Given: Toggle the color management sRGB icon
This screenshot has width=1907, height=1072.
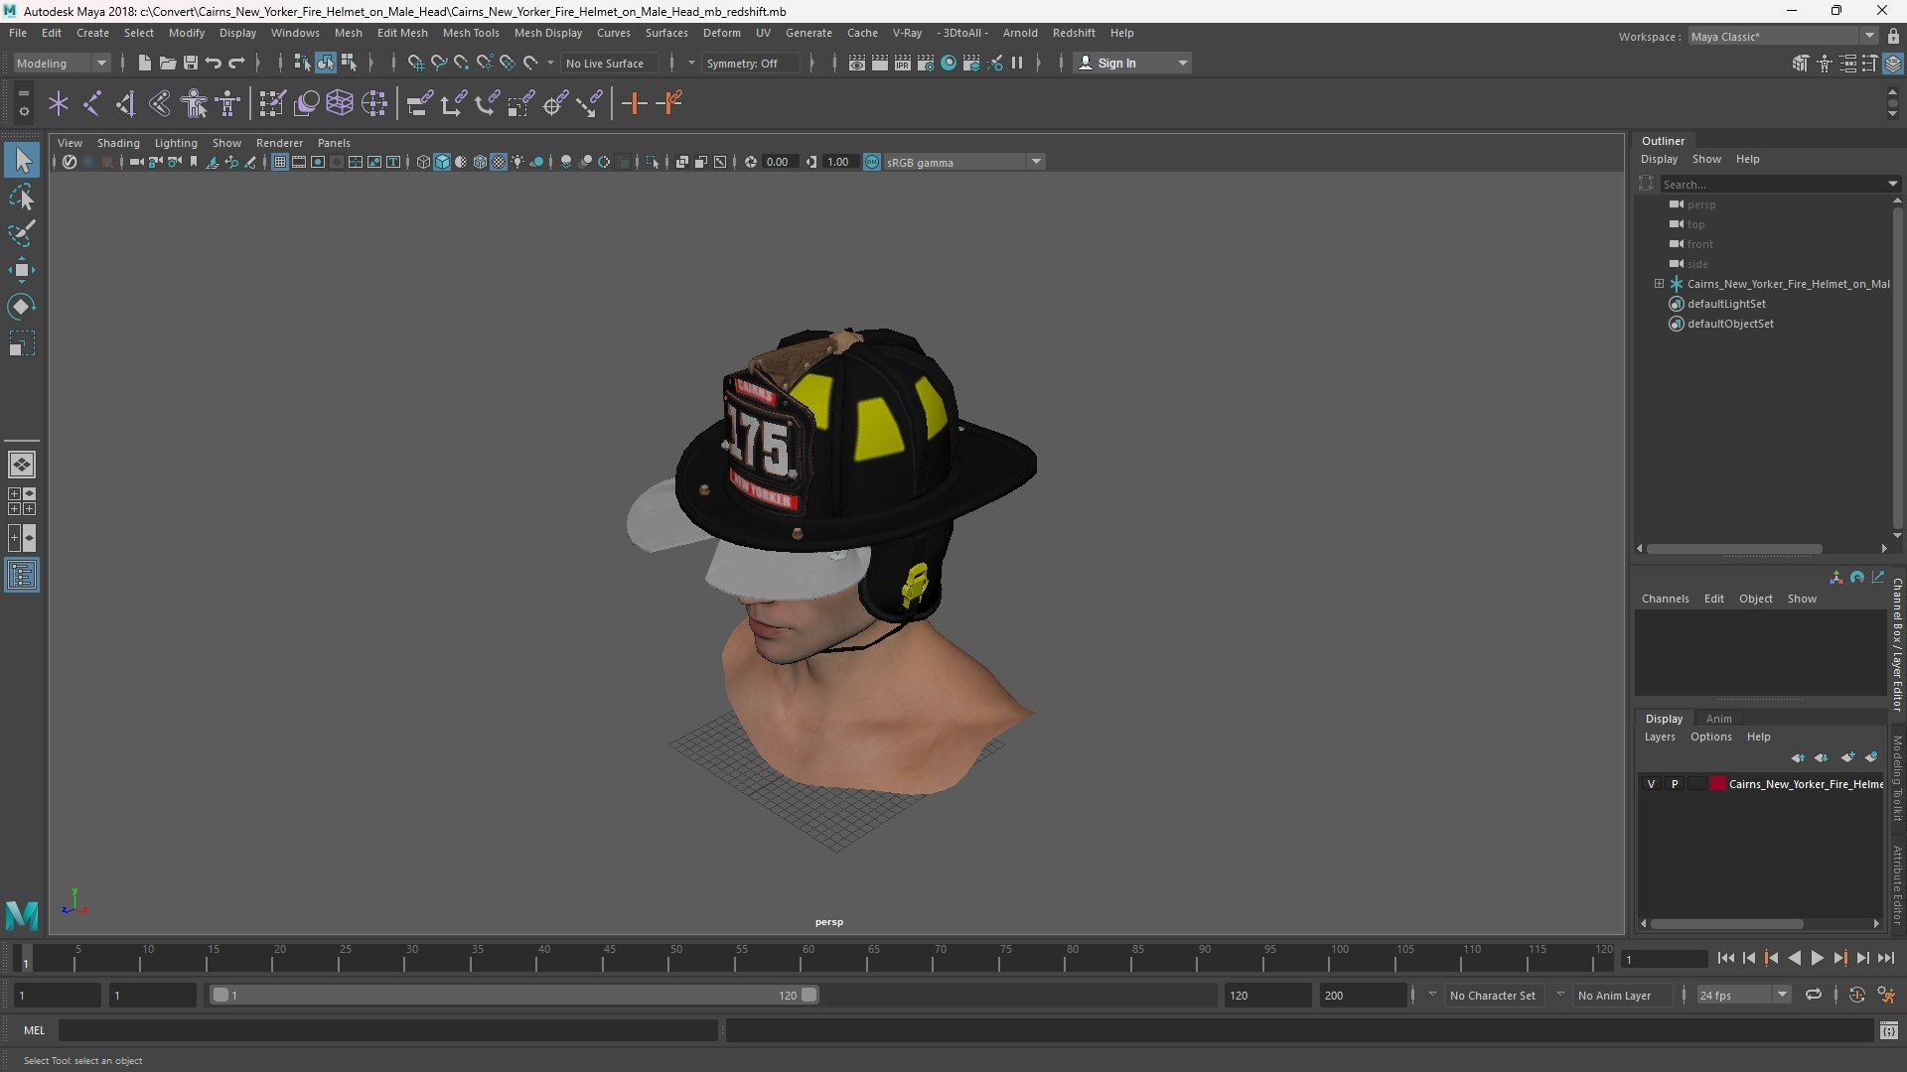Looking at the screenshot, I should (x=872, y=162).
